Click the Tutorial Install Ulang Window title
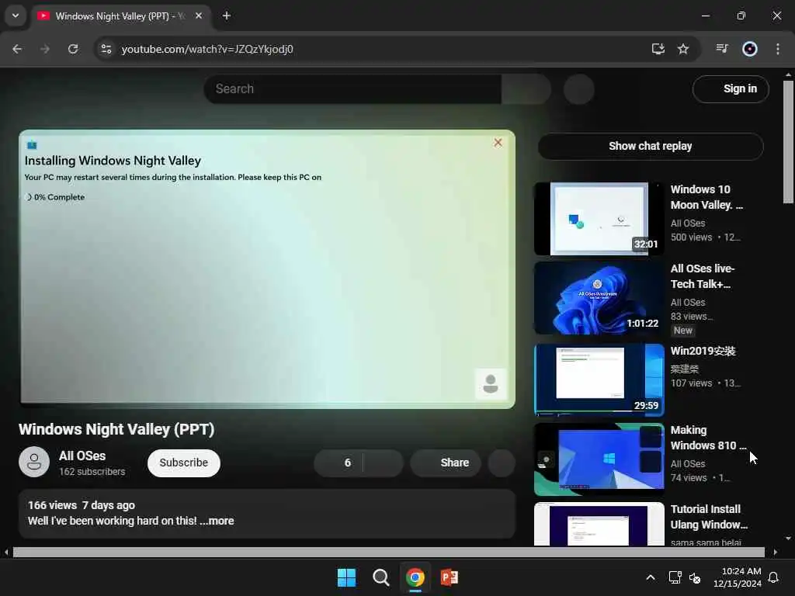The image size is (795, 596). point(709,517)
